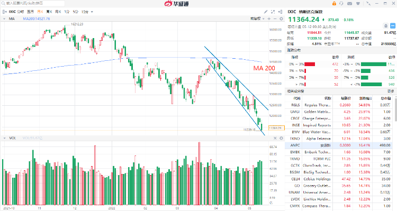Open MA indicator settings gear

(281, 19)
